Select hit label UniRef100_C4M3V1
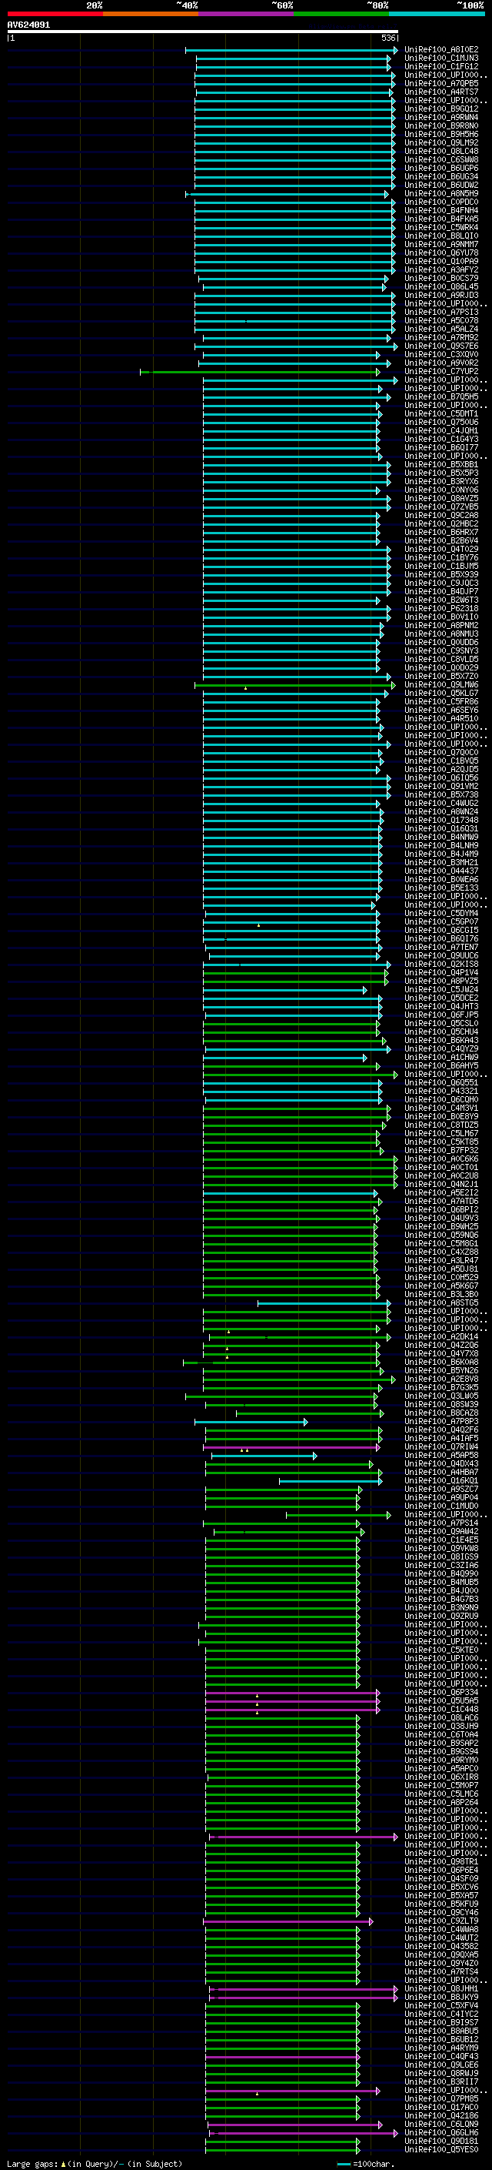 441,1108
